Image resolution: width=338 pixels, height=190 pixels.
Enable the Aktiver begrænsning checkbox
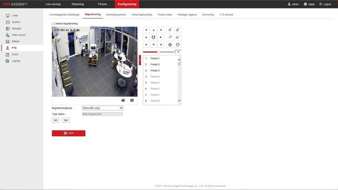pos(53,24)
